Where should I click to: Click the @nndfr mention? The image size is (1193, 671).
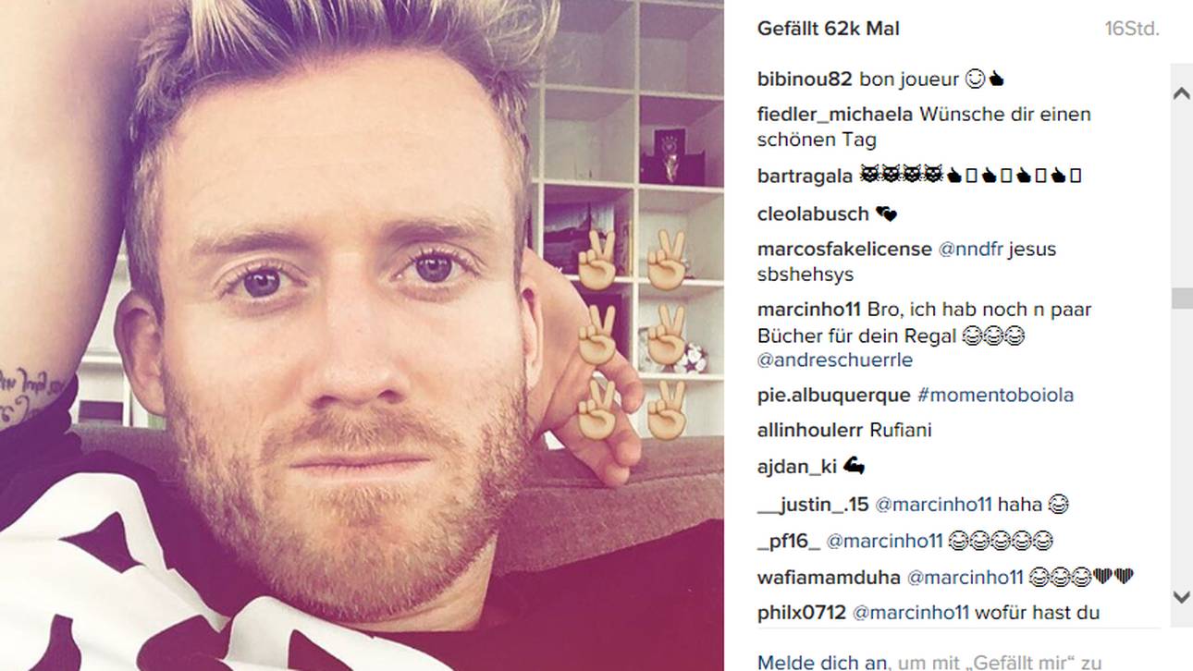(x=970, y=250)
